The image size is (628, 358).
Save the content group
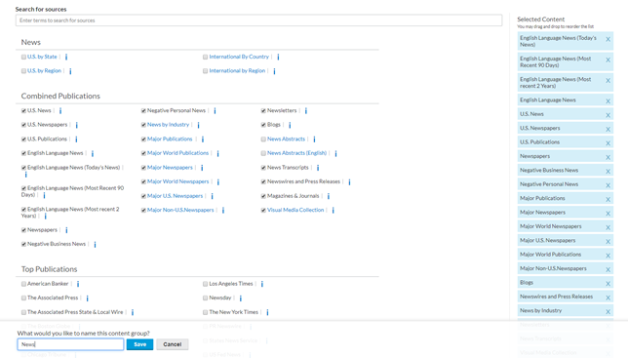pyautogui.click(x=139, y=344)
